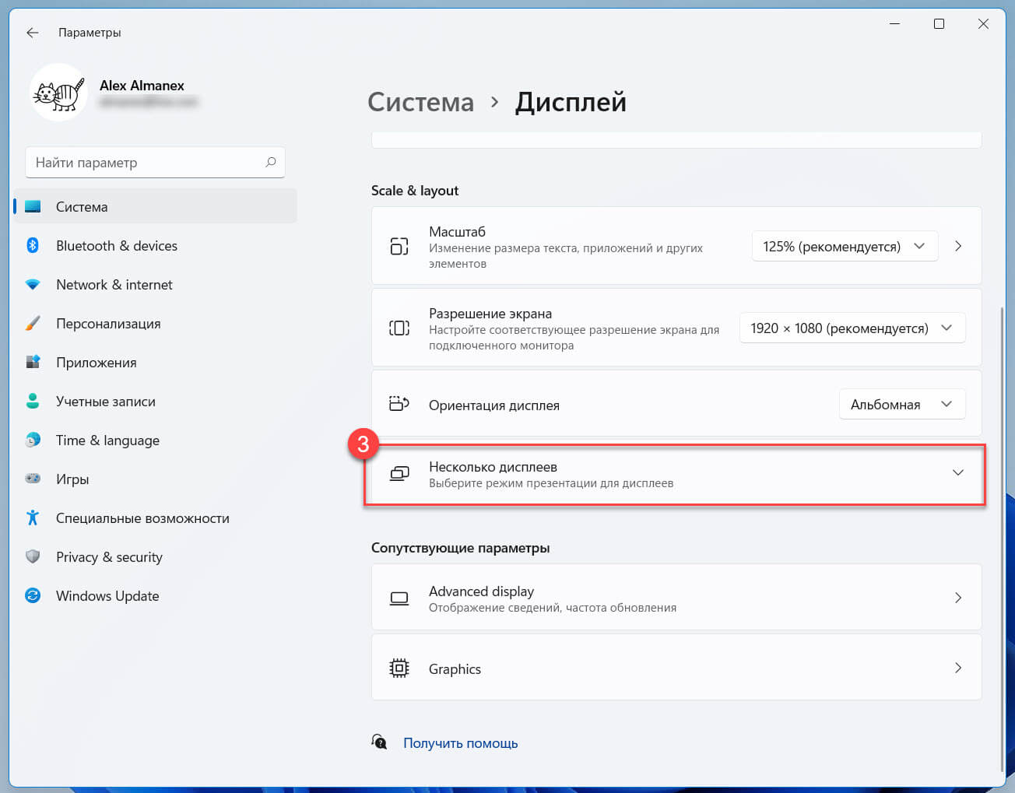Open Network & internet section
The width and height of the screenshot is (1015, 793).
(156, 285)
